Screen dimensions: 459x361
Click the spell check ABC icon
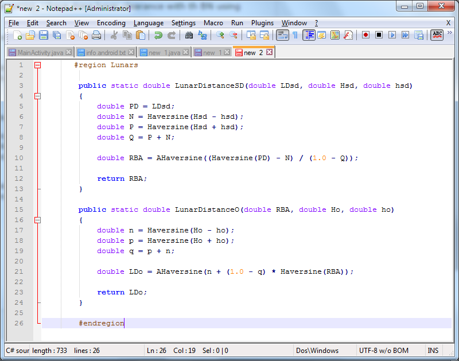(437, 35)
